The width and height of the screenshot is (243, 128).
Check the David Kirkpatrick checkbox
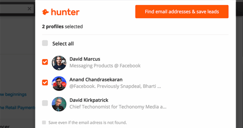click(45, 103)
